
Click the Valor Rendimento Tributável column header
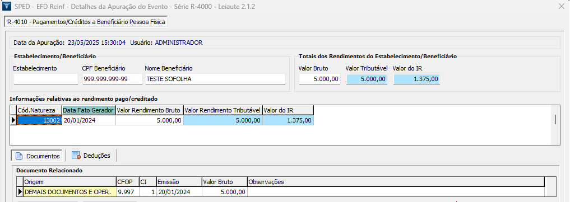coord(223,110)
